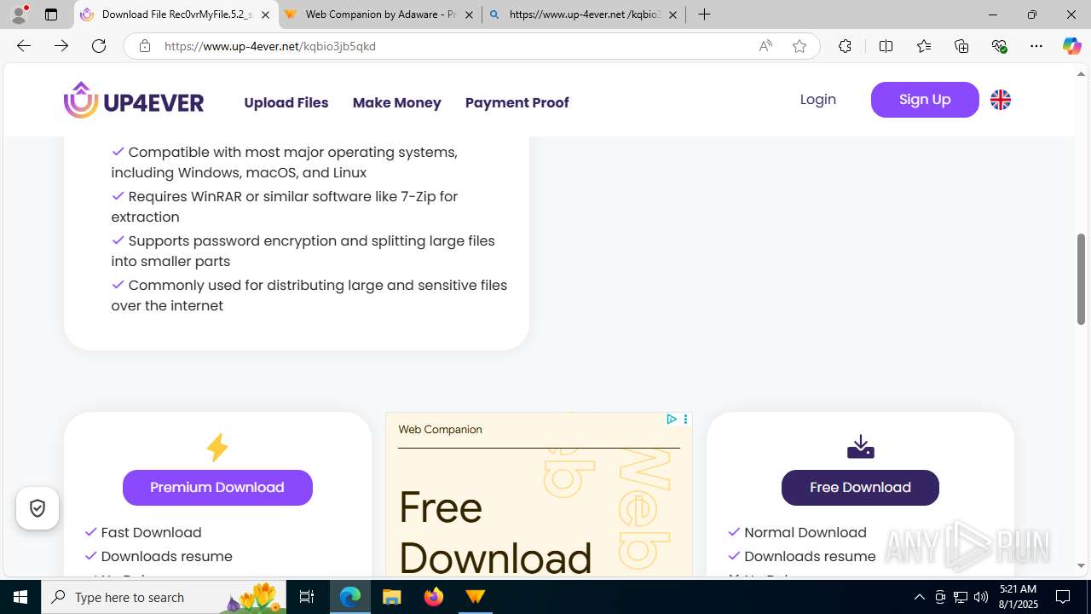Click the Microsoft Edge taskbar icon
This screenshot has height=614, width=1091.
click(x=350, y=597)
